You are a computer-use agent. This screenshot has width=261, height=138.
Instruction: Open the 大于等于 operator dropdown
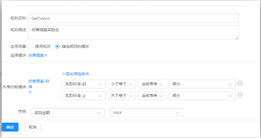(122, 95)
